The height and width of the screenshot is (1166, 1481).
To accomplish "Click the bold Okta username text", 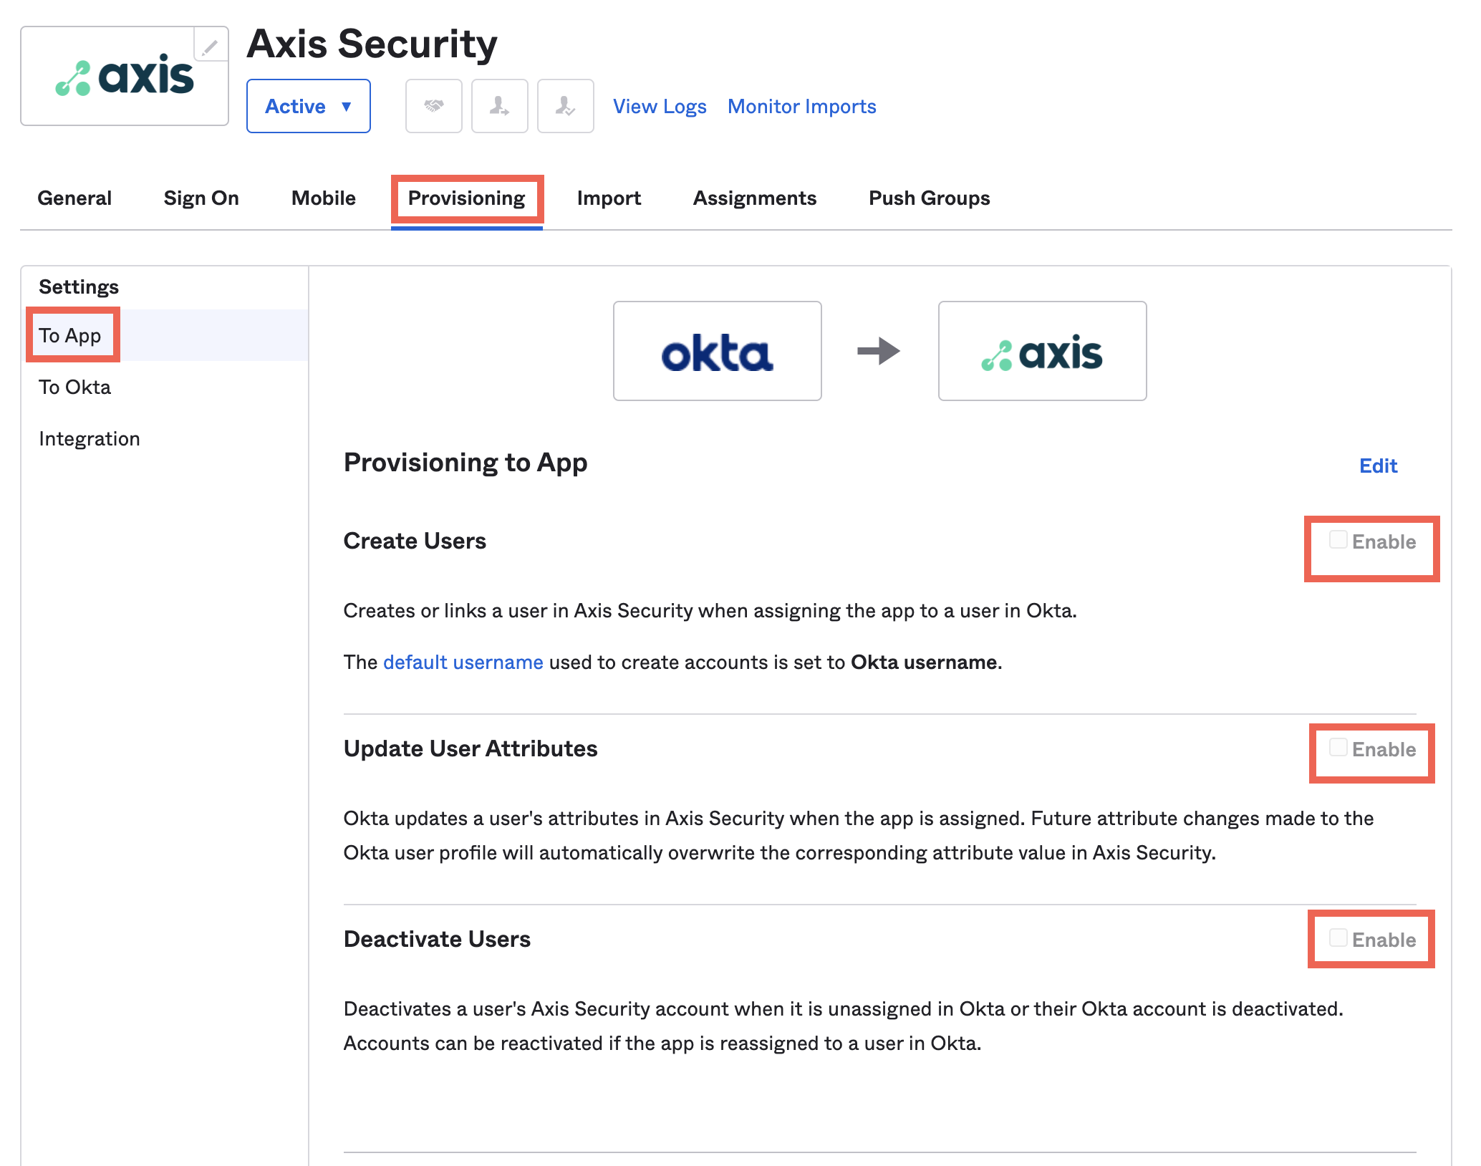I will (924, 662).
